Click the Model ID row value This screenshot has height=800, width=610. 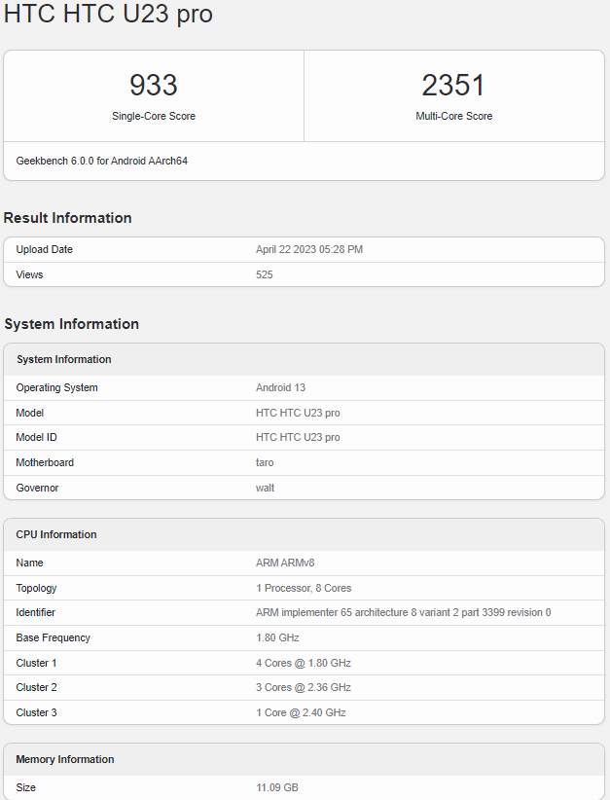298,438
